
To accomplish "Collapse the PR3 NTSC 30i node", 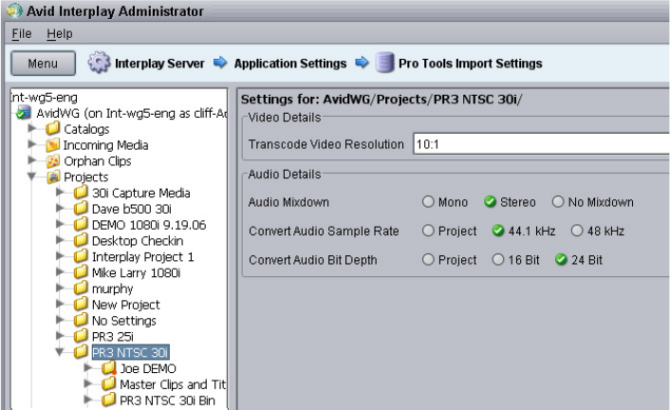I will pos(60,352).
